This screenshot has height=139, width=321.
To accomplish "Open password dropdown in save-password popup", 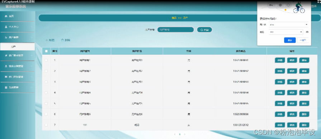I will click(301, 32).
